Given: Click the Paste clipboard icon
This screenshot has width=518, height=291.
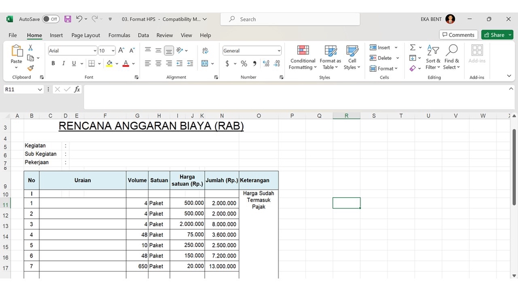Looking at the screenshot, I should [17, 51].
